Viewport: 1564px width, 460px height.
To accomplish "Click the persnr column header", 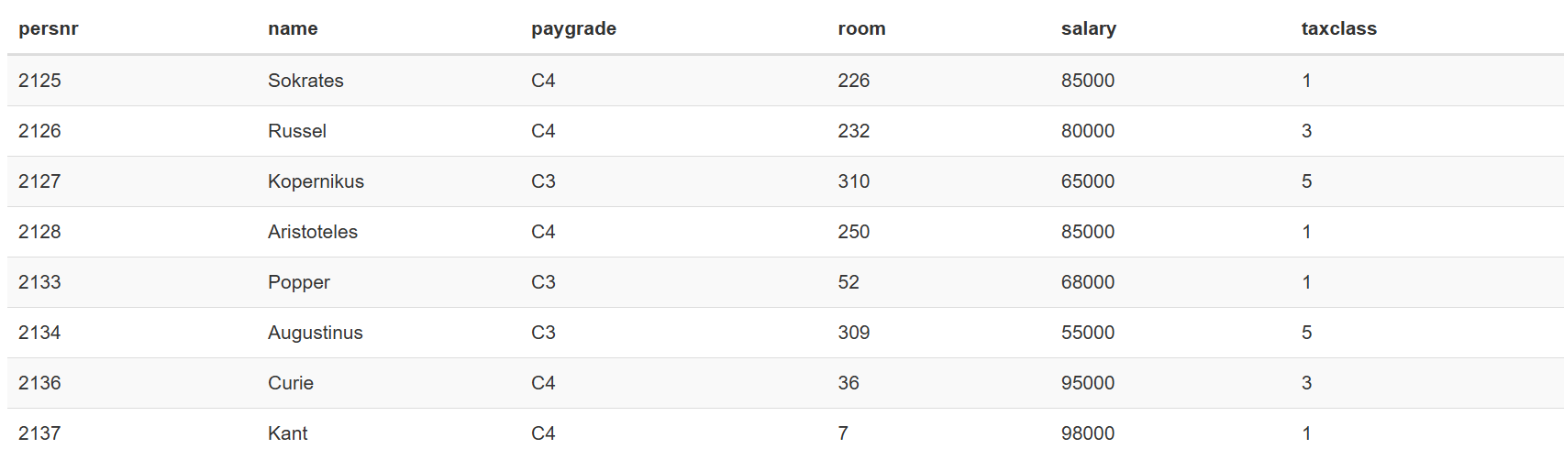I will (49, 28).
